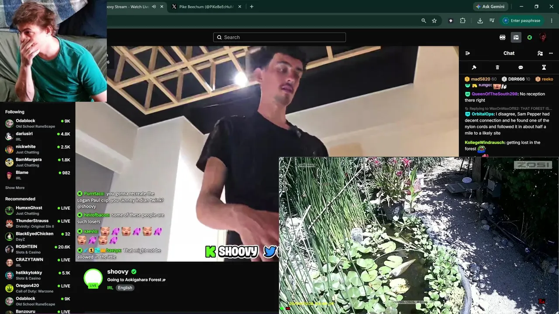559x314 pixels.
Task: Open CRAZYTAWN in Recommended list
Action: (x=38, y=262)
